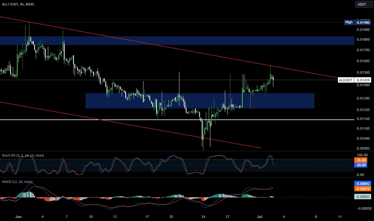The height and width of the screenshot is (221, 374).
Task: Click the Jul label on time axis
Action: (x=260, y=217)
